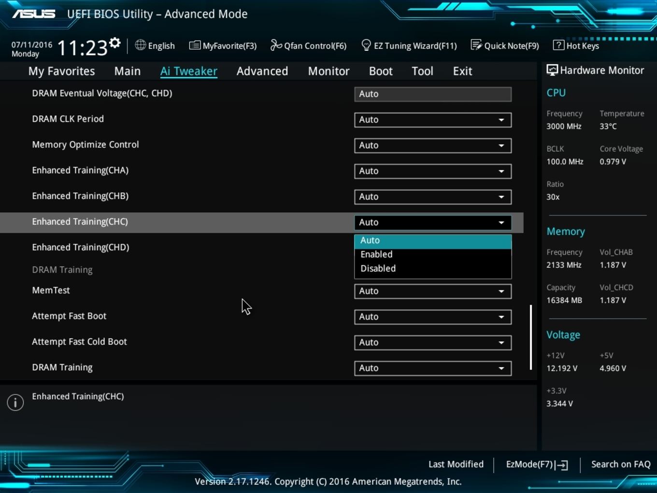
Task: Open the Tool tab
Action: 422,71
